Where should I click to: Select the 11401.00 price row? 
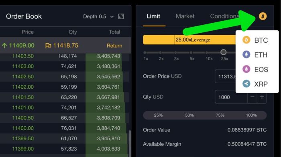click(x=65, y=107)
